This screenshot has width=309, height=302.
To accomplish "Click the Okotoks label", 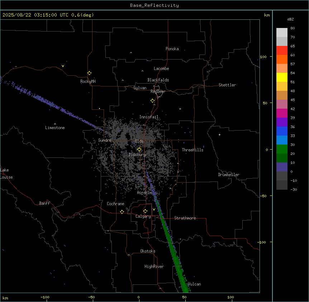I will [148, 251].
